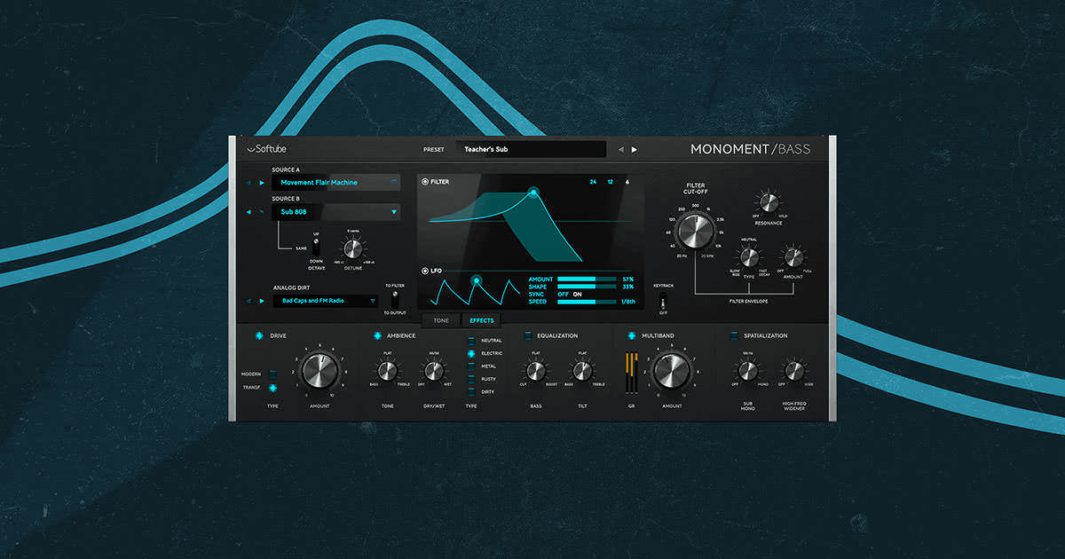Viewport: 1065px width, 559px height.
Task: Toggle the Multiband section power button
Action: pos(632,335)
